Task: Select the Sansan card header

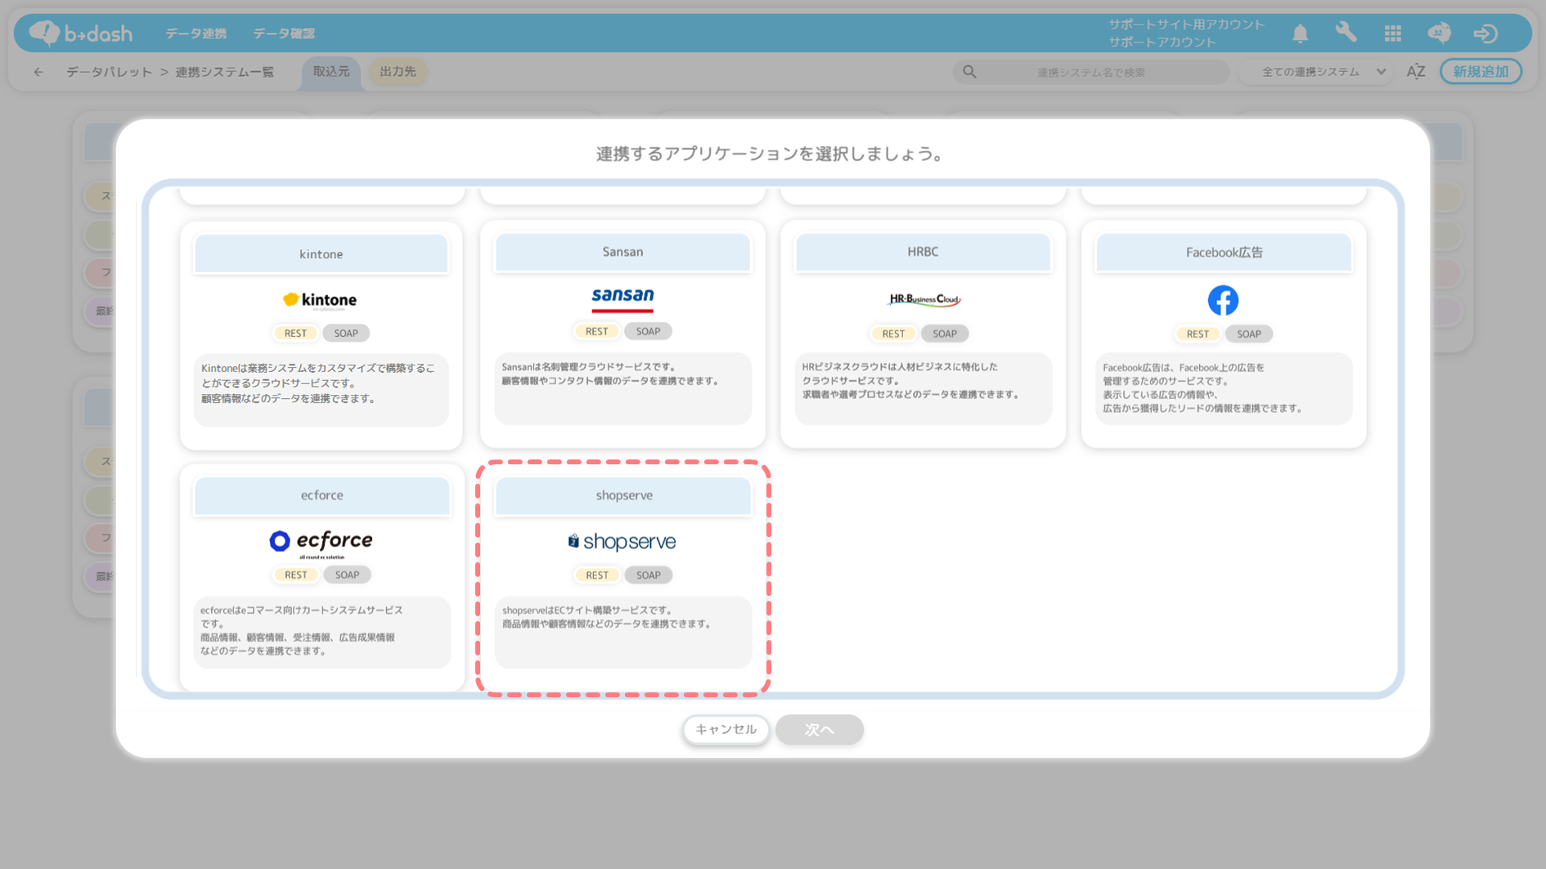Action: click(x=622, y=252)
